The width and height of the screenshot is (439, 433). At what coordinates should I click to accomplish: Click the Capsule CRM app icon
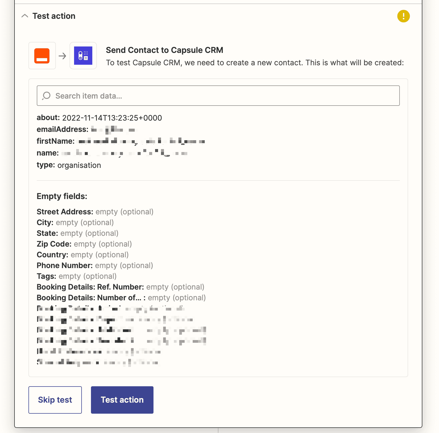[83, 56]
